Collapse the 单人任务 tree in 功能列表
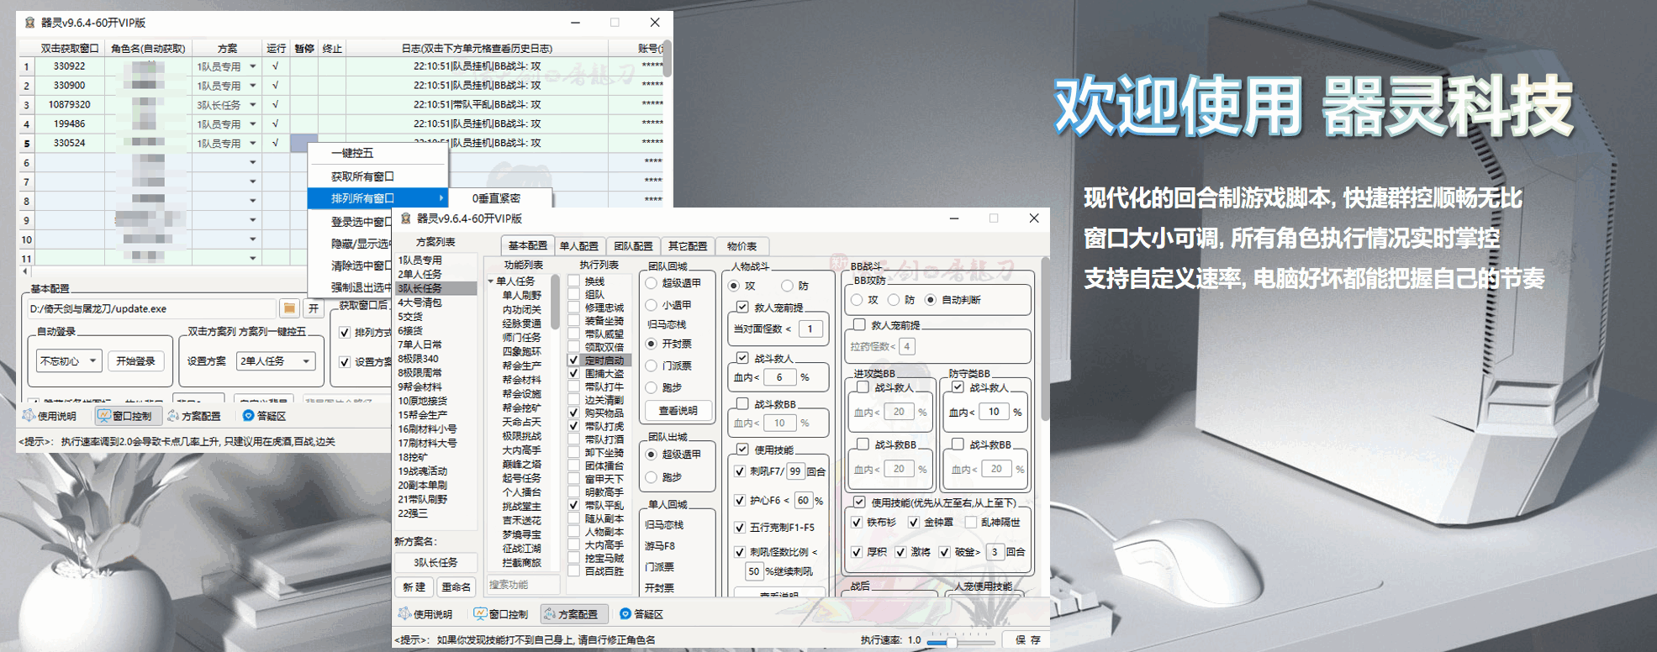 point(491,281)
